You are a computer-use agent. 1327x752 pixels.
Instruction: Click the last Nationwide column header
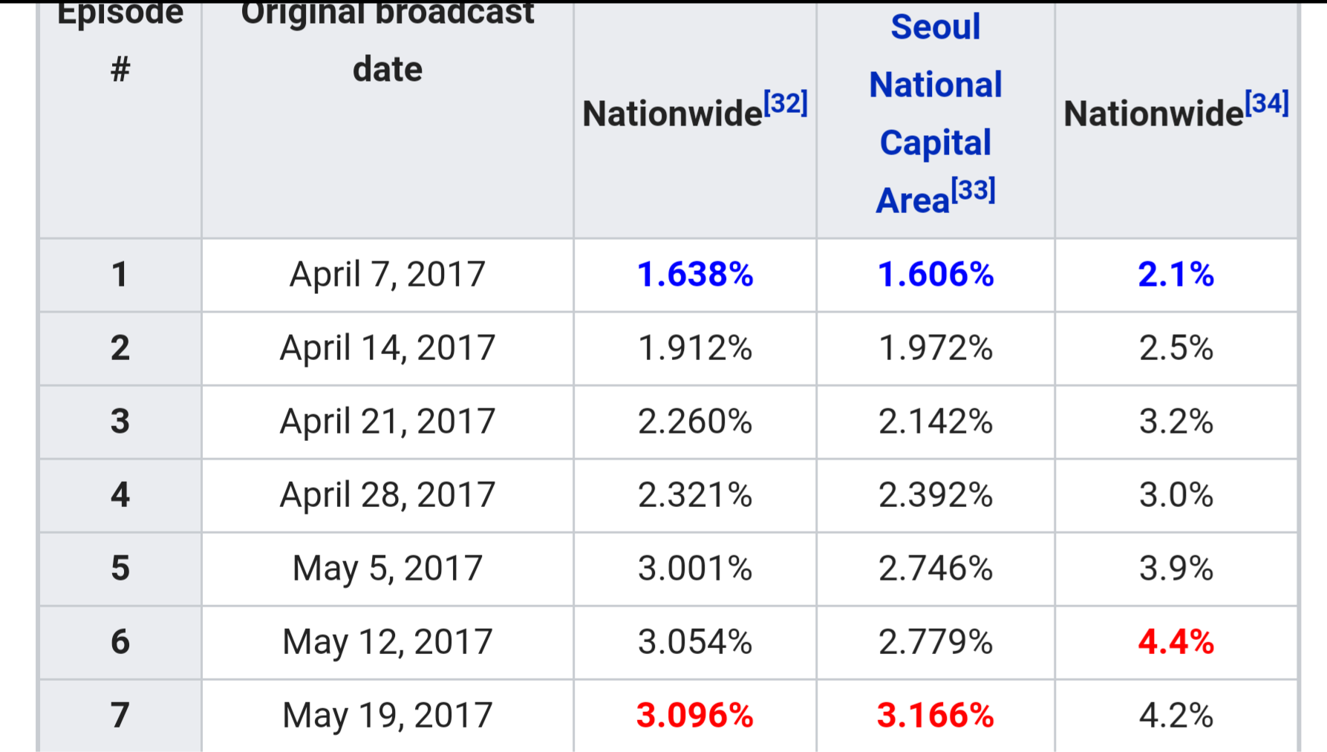(x=1153, y=114)
